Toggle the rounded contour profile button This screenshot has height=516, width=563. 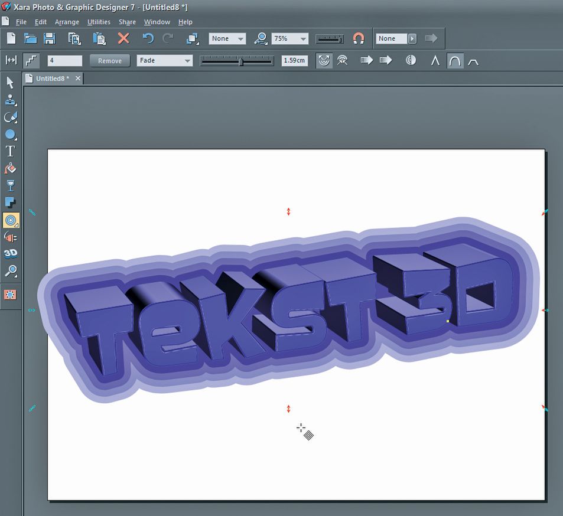[455, 60]
